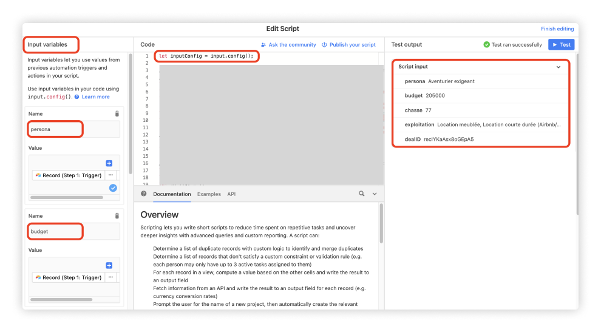Switch to the Examples tab

(x=209, y=194)
